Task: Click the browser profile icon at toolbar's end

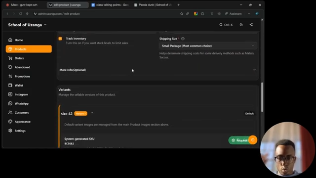Action: coord(257,14)
